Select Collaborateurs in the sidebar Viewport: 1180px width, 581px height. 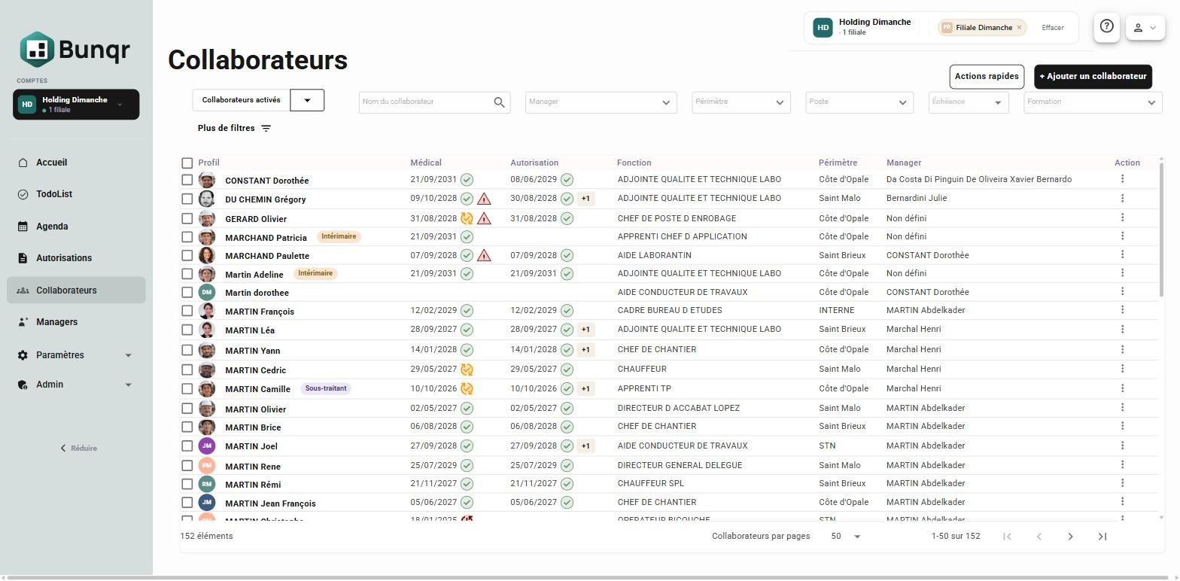pyautogui.click(x=75, y=290)
